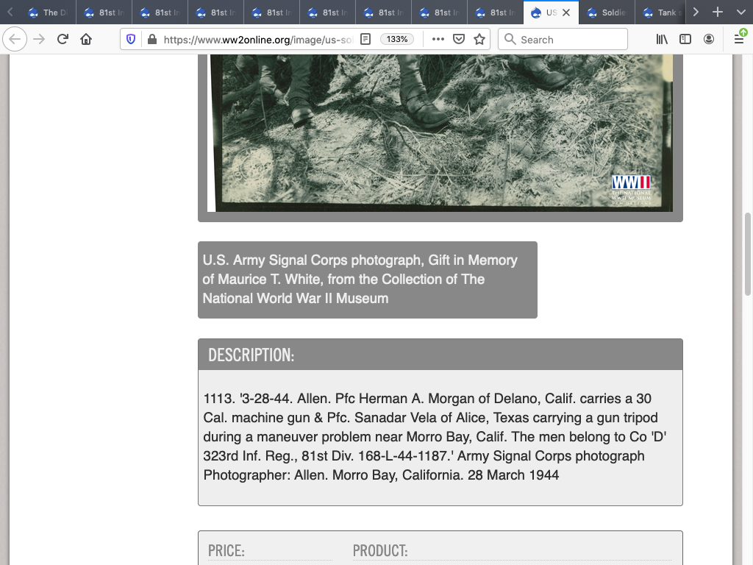Open page actions three-dot menu

pyautogui.click(x=438, y=39)
